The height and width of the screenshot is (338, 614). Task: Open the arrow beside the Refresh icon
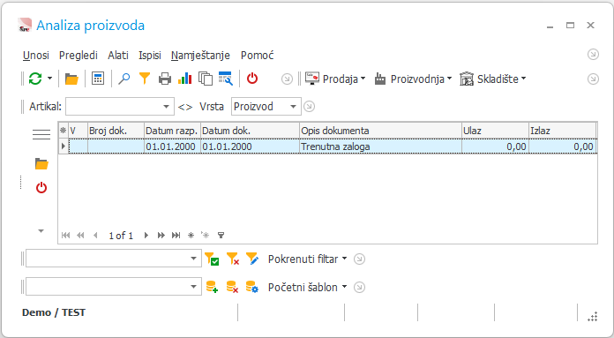click(x=49, y=79)
